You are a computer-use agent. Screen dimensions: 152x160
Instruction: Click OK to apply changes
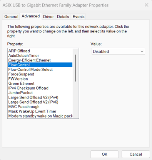tap(104, 154)
